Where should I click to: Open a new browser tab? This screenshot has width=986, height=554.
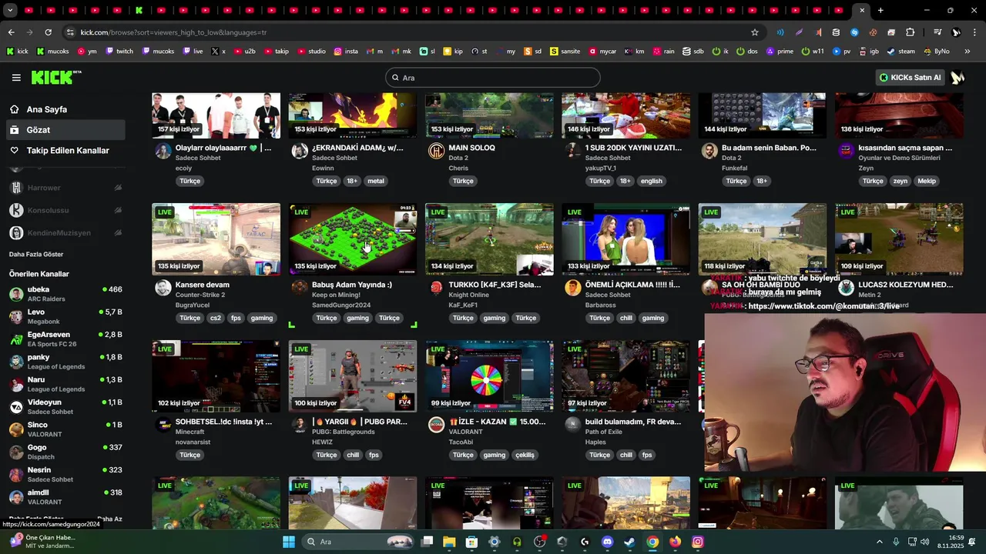point(880,10)
